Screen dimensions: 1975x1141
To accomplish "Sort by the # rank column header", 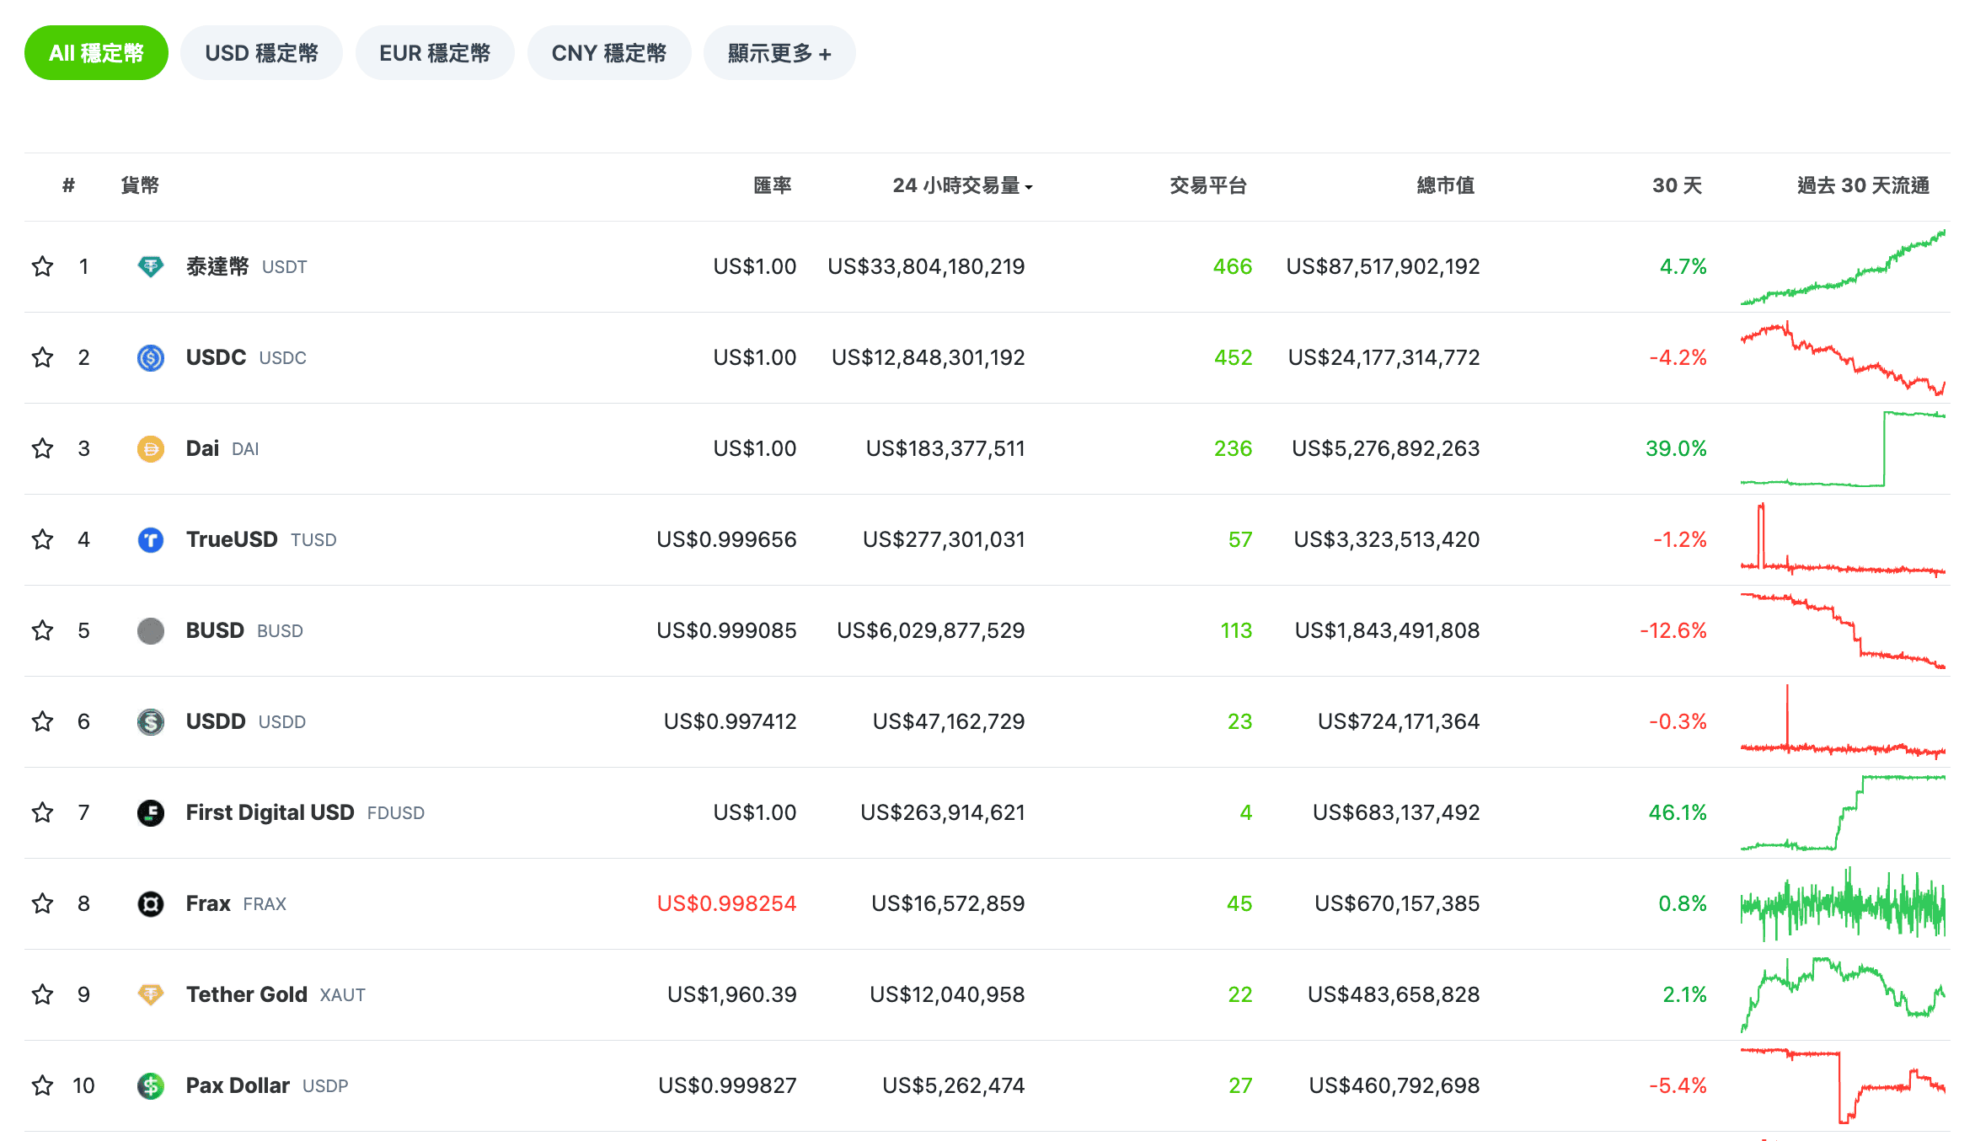I will (69, 185).
